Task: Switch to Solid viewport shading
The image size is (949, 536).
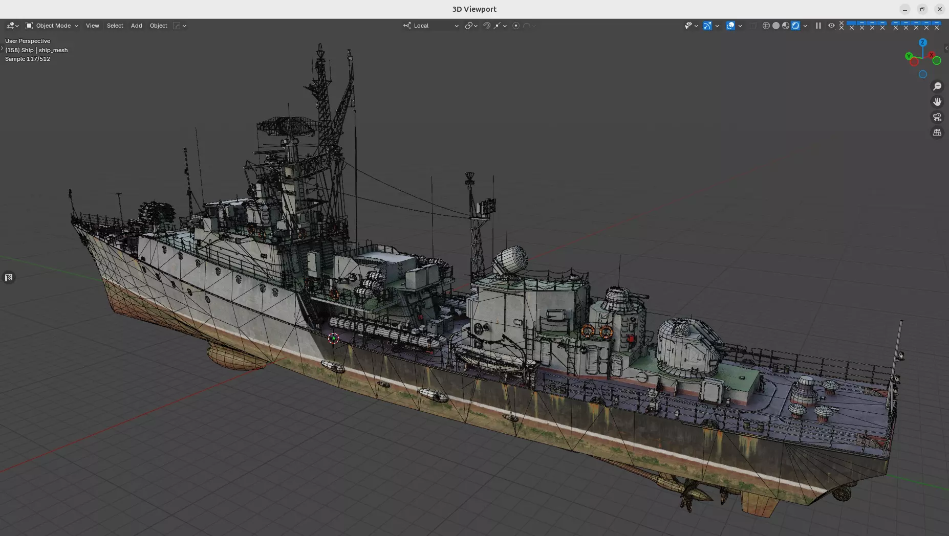Action: coord(776,26)
